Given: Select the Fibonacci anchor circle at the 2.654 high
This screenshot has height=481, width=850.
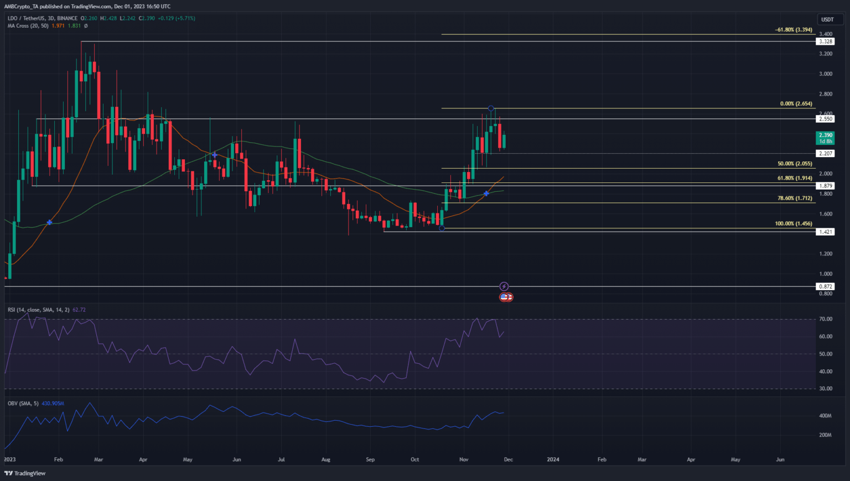Looking at the screenshot, I should point(491,108).
